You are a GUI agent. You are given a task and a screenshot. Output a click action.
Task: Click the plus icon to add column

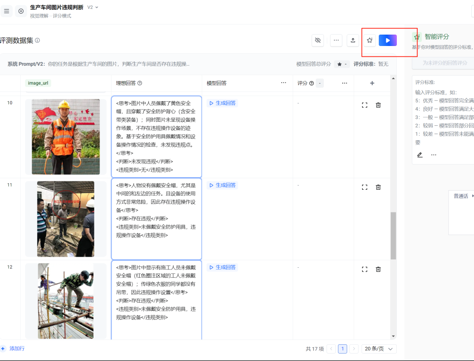coord(372,83)
